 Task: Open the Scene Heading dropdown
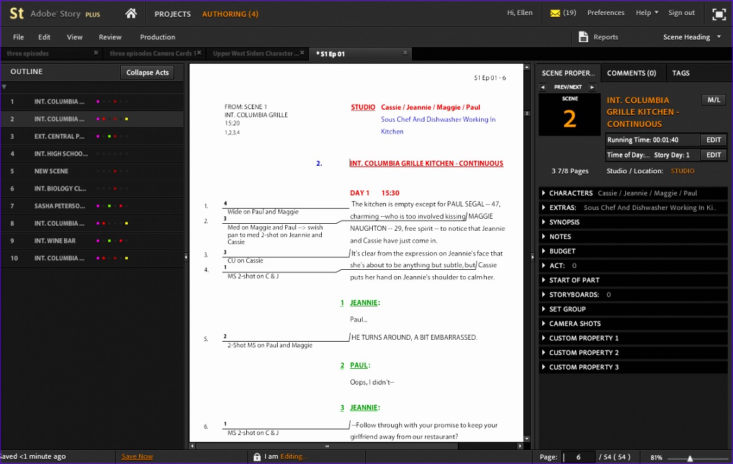coord(690,37)
